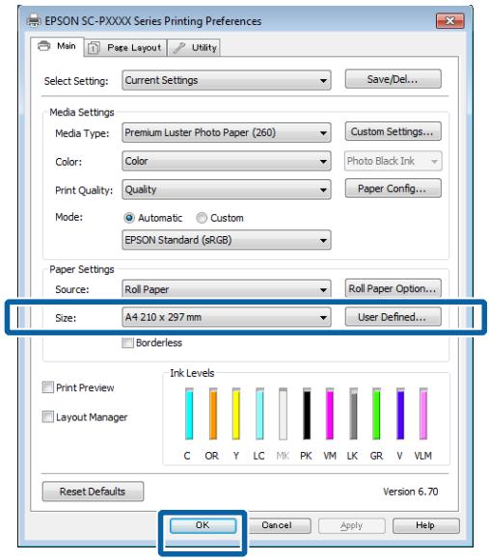Click the greyed-out Apply button
This screenshot has width=489, height=560.
tap(352, 525)
